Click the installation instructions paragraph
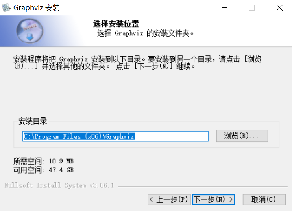 (x=137, y=62)
